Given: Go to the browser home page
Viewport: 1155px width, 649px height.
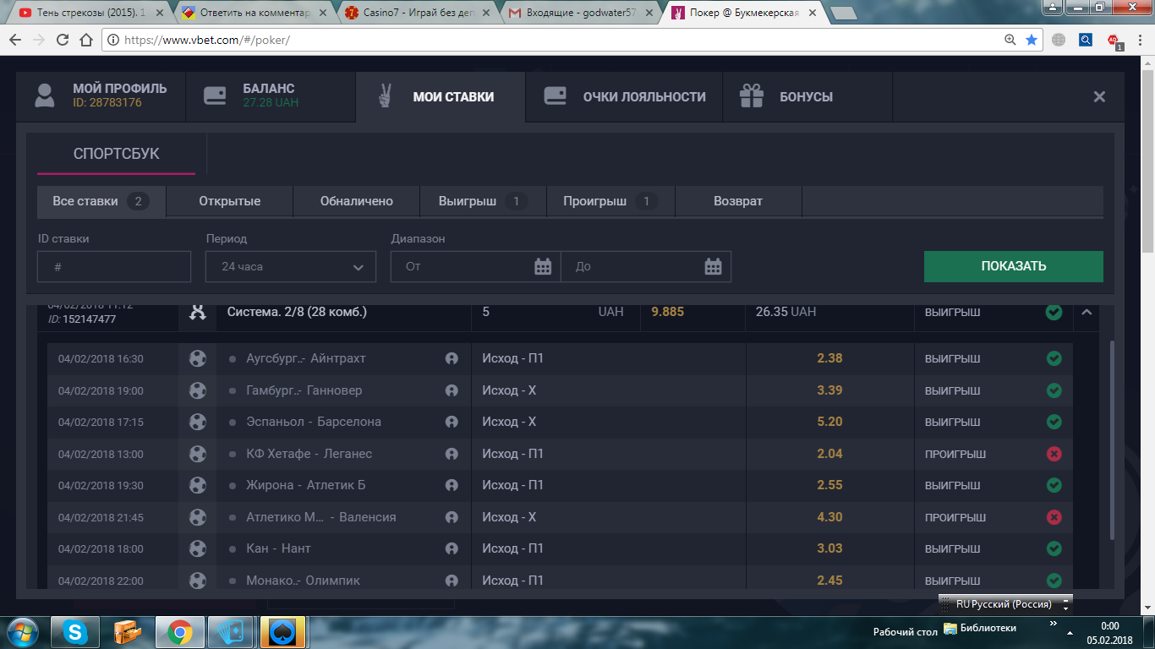Looking at the screenshot, I should tap(85, 40).
